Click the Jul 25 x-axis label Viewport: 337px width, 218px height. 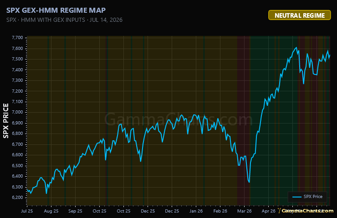click(x=27, y=211)
